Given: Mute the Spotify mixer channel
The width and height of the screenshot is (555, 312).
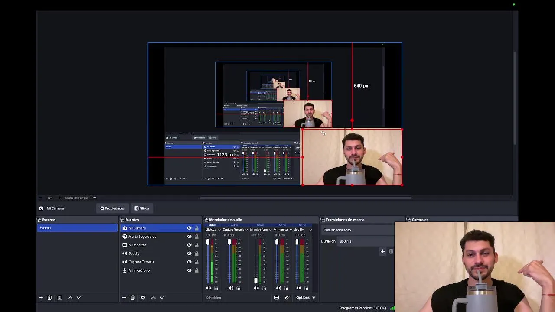Looking at the screenshot, I should (x=299, y=288).
